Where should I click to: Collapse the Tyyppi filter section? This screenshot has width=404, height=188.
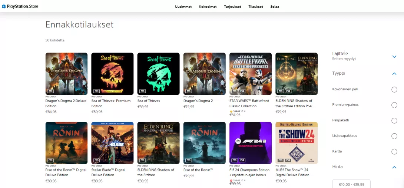[394, 74]
